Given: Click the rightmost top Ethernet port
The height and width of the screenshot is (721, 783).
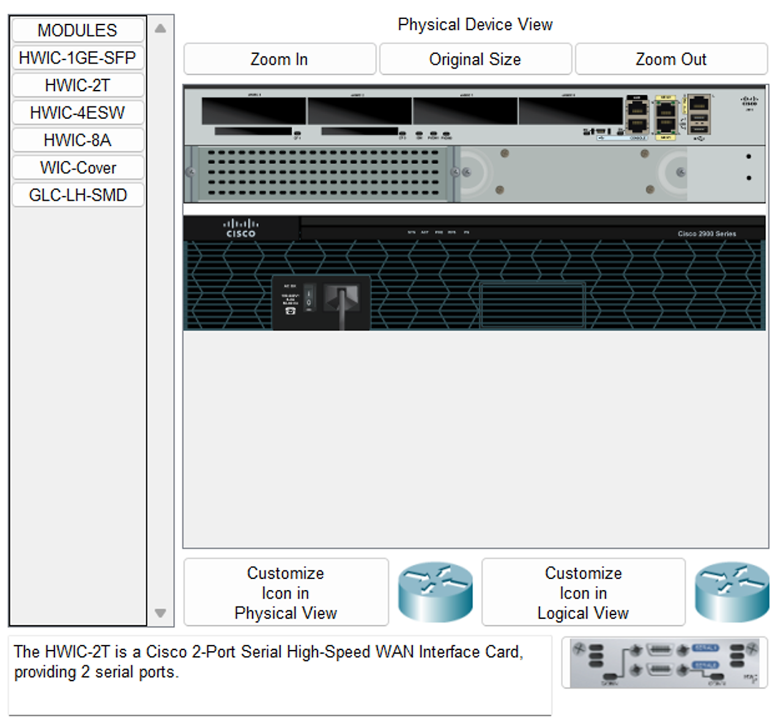Looking at the screenshot, I should pos(699,103).
